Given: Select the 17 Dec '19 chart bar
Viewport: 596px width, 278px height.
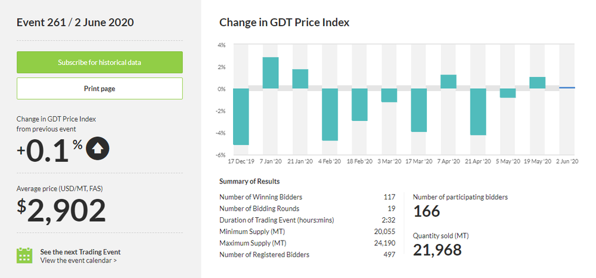Looking at the screenshot, I should pyautogui.click(x=241, y=117).
